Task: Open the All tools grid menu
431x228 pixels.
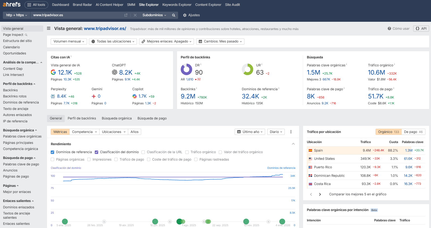Action: coord(36,5)
